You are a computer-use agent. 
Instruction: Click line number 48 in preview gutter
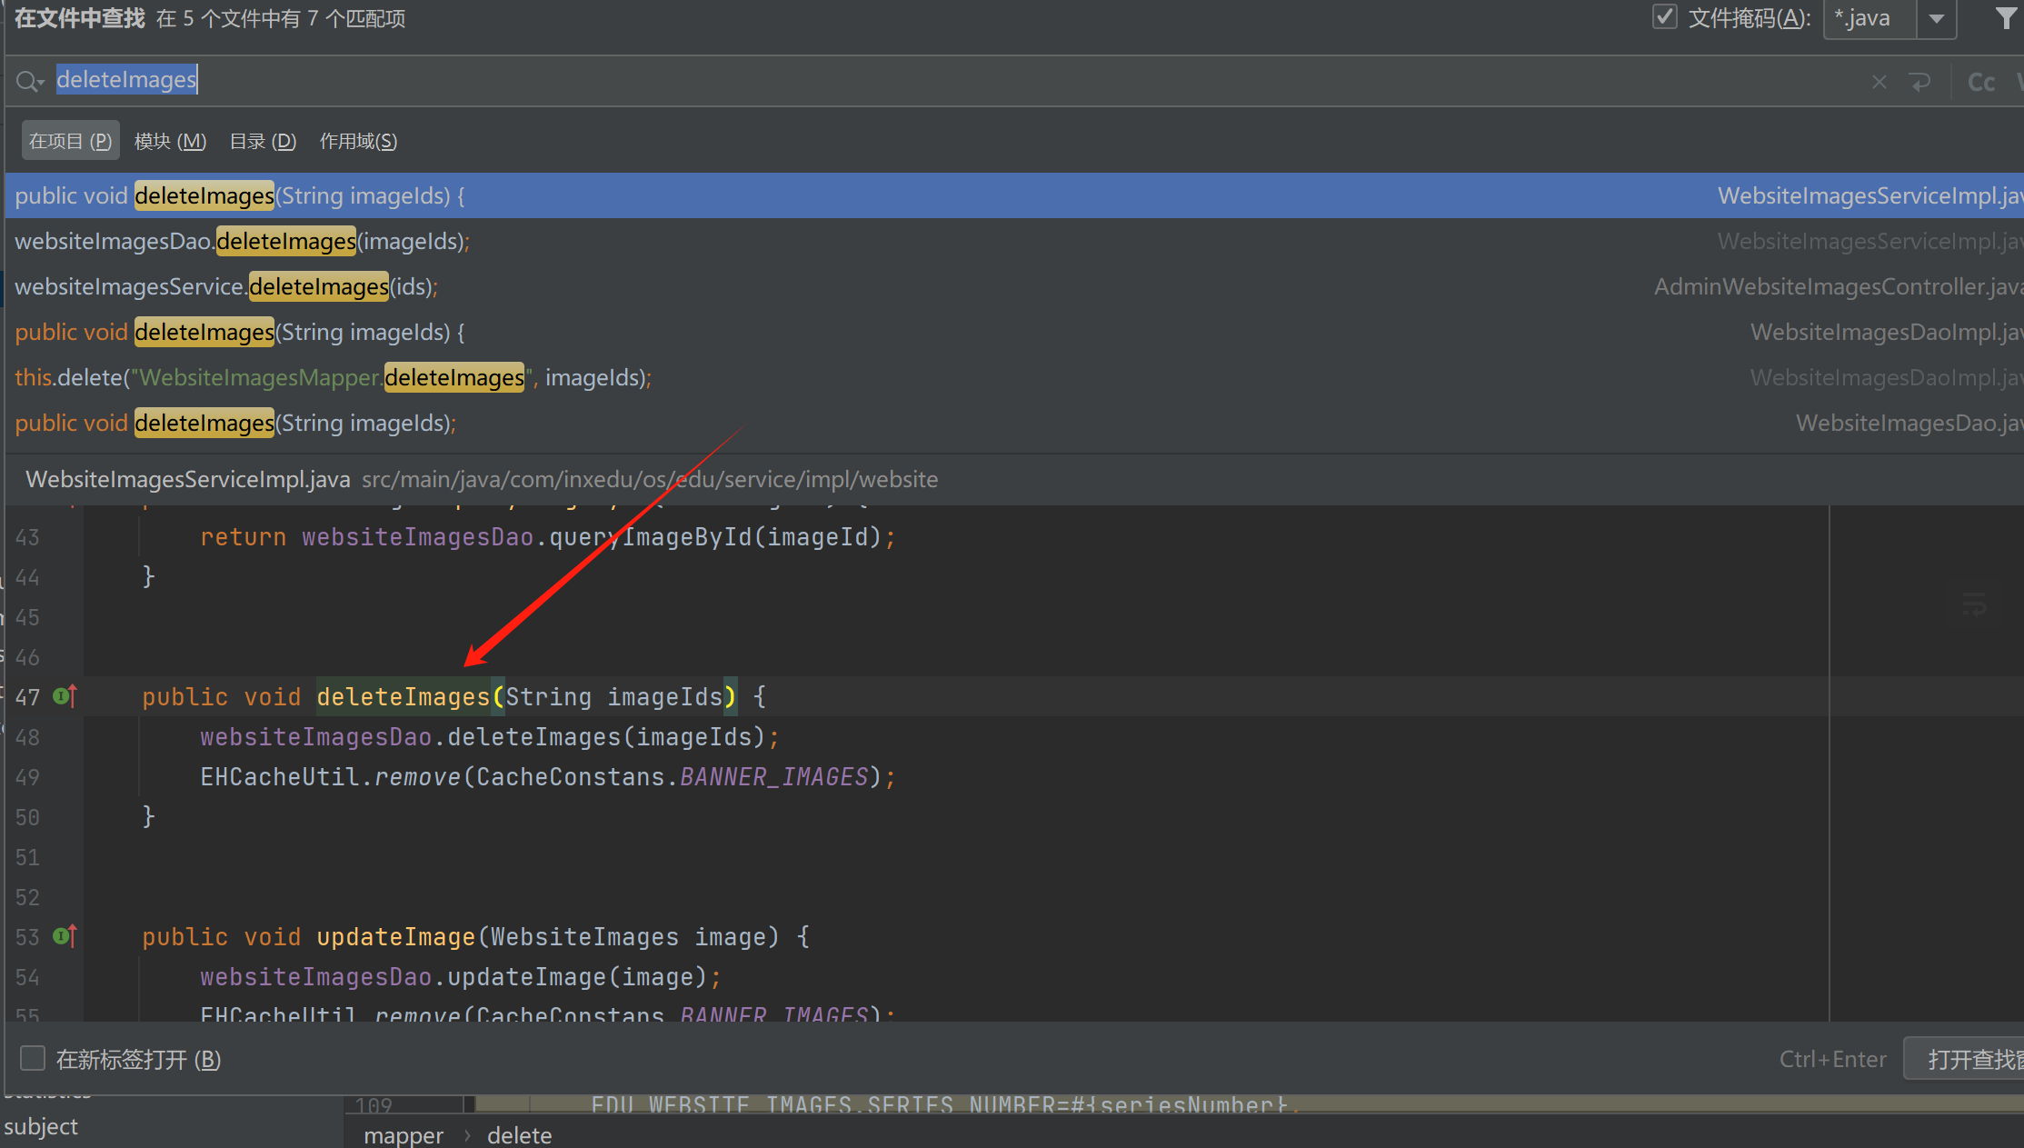[27, 737]
